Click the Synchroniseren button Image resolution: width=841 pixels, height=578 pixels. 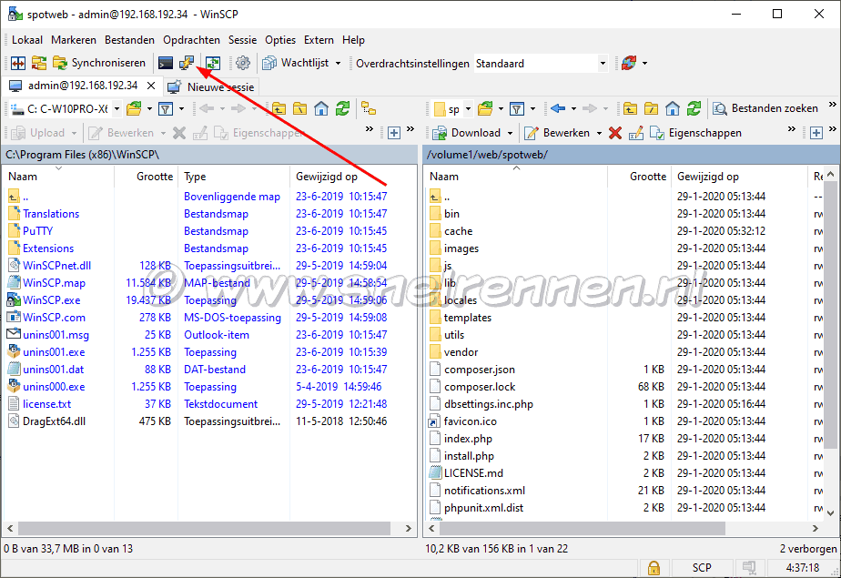99,64
